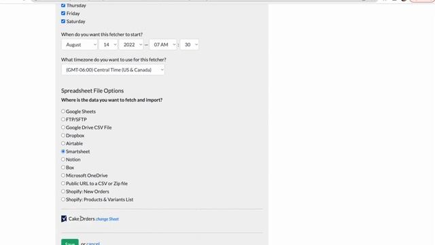This screenshot has height=245, width=435.
Task: Click the Cake Orders sheet name
Action: pos(82,218)
